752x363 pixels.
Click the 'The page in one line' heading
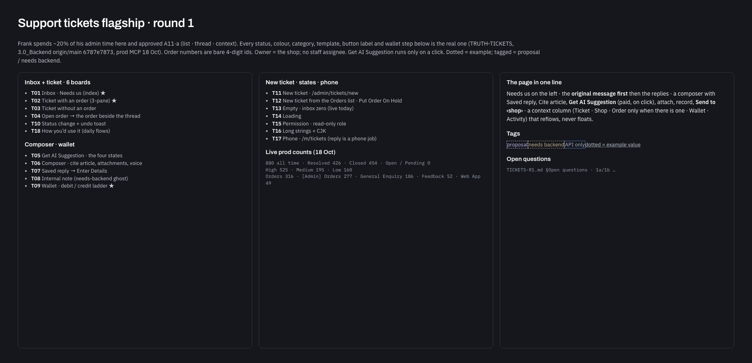coord(534,82)
